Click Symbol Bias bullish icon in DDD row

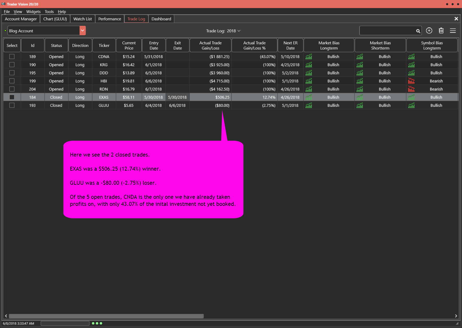(x=411, y=73)
